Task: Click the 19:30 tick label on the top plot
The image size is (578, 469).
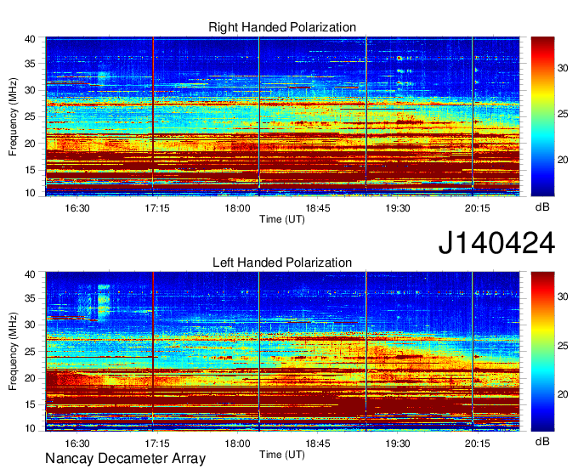Action: coord(398,208)
